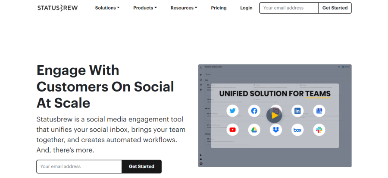The height and width of the screenshot is (178, 388).
Task: Click the black Get Started hero button
Action: (x=141, y=167)
